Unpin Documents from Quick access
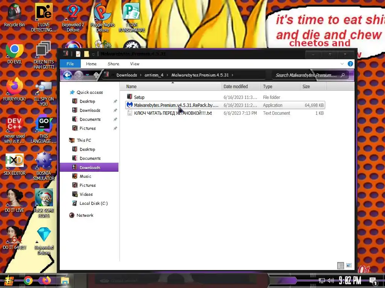Image resolution: width=385 pixels, height=288 pixels. pyautogui.click(x=115, y=120)
